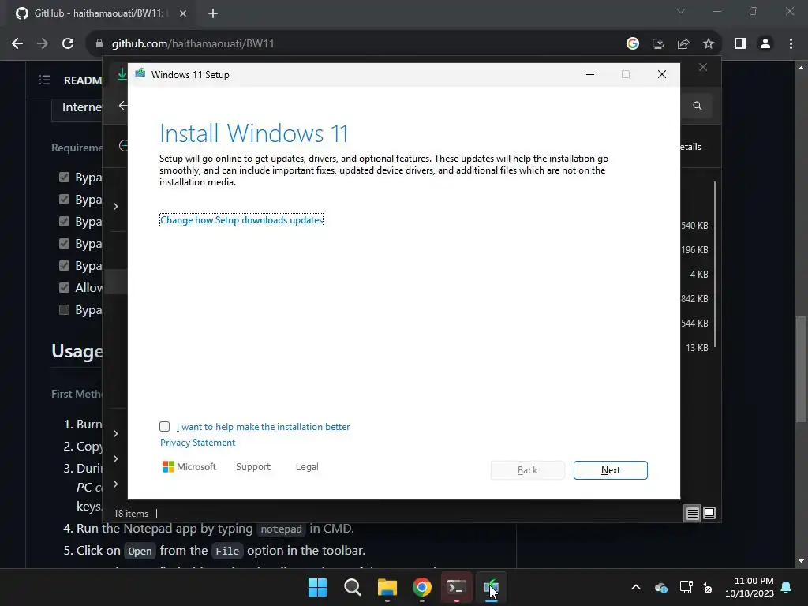Click the Next button in Windows 11 Setup
Screen dimensions: 808x606
tap(610, 470)
